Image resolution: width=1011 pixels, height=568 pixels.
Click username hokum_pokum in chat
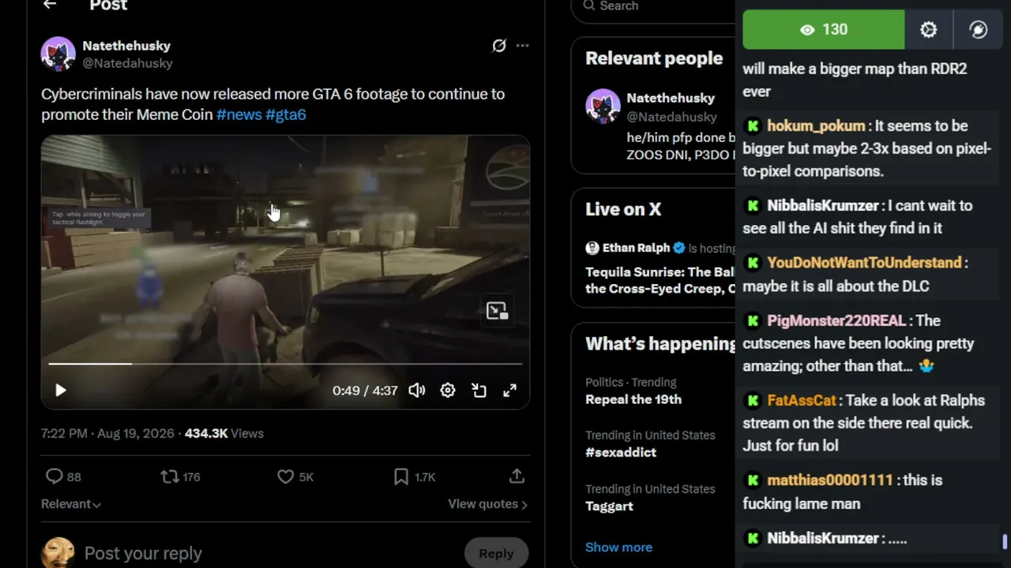[817, 126]
